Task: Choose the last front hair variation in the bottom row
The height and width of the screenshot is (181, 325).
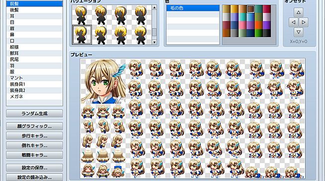Action: tap(141, 35)
